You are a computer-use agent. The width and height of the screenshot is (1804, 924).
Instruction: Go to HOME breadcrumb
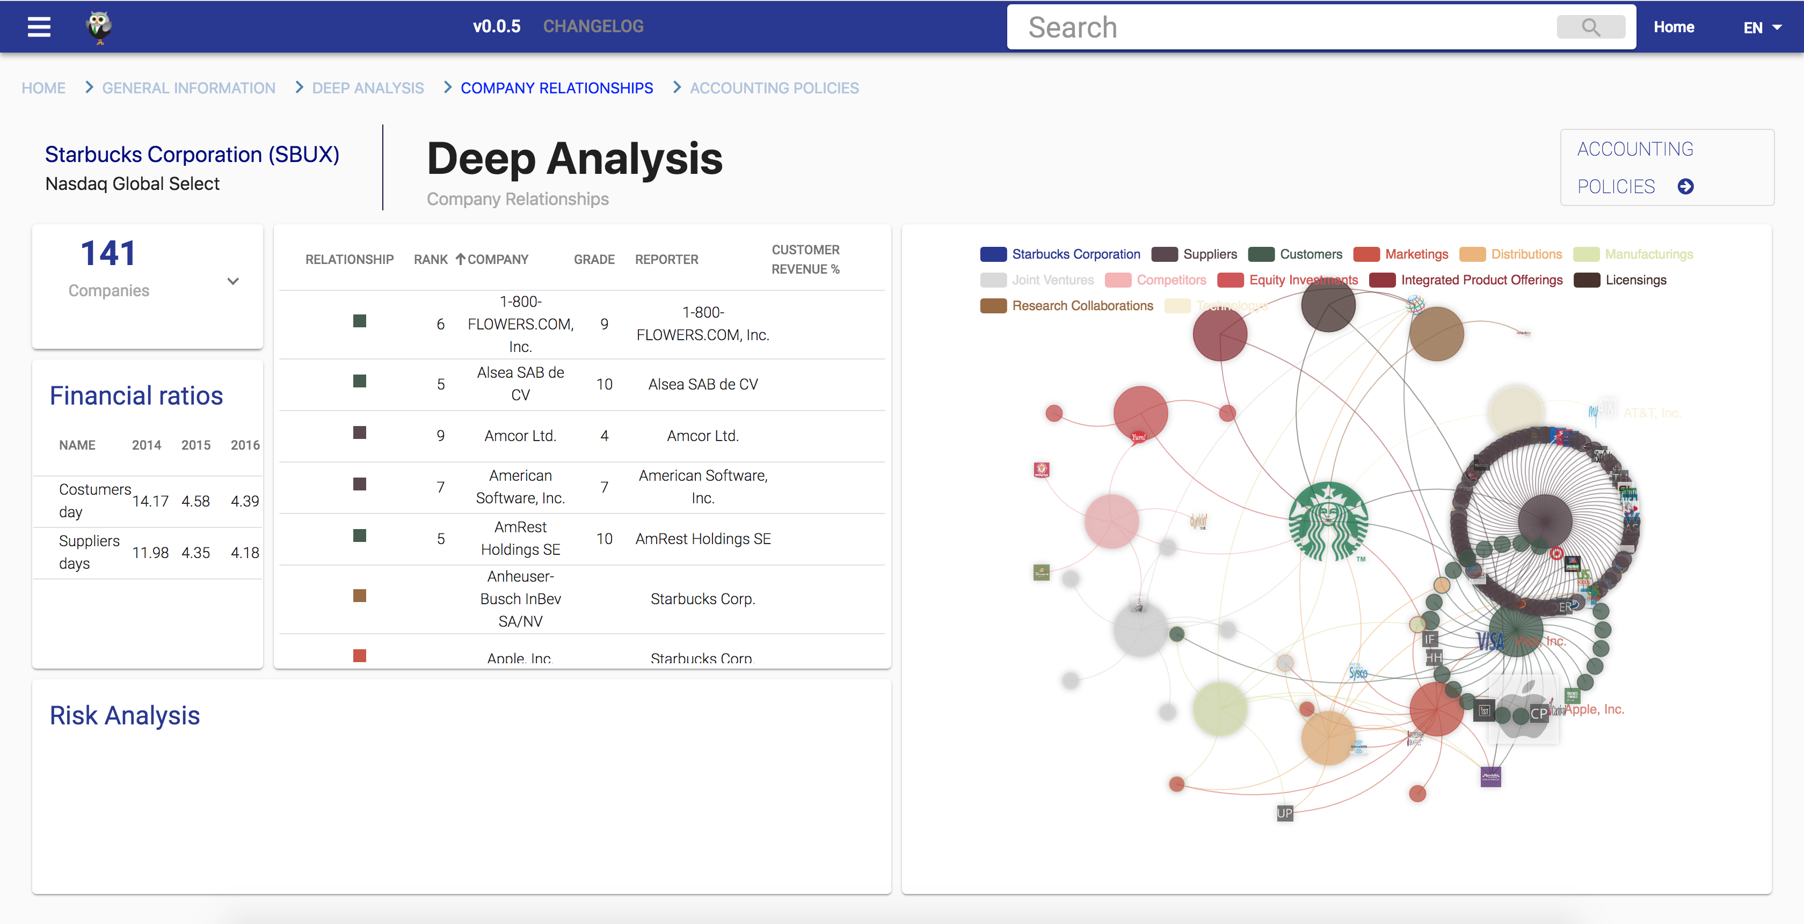click(43, 87)
